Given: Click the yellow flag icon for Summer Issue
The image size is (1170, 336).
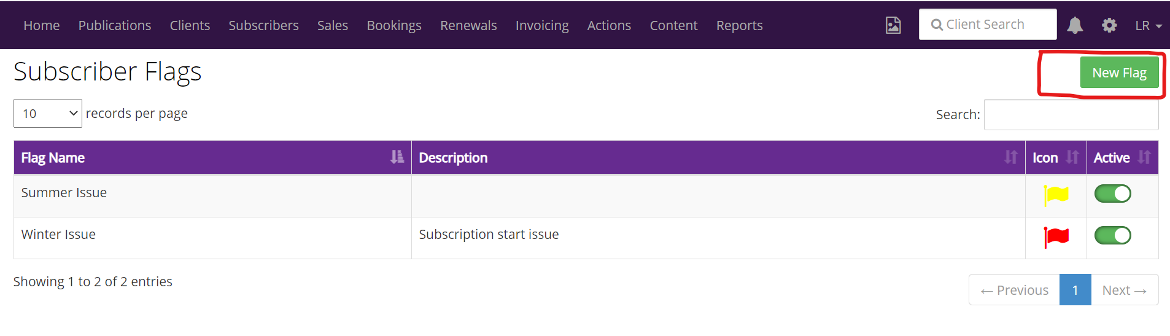Looking at the screenshot, I should click(x=1056, y=195).
